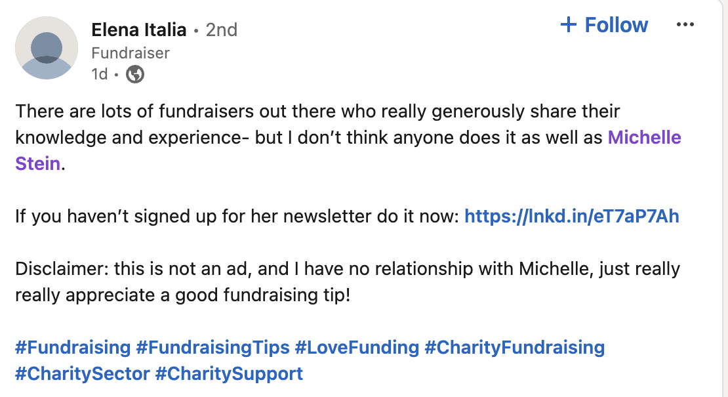The height and width of the screenshot is (397, 728).
Task: Click the globe public visibility icon
Action: [x=135, y=74]
